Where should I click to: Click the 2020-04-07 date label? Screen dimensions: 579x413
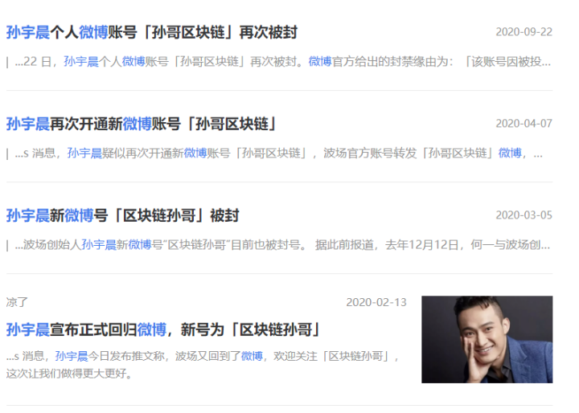point(524,124)
